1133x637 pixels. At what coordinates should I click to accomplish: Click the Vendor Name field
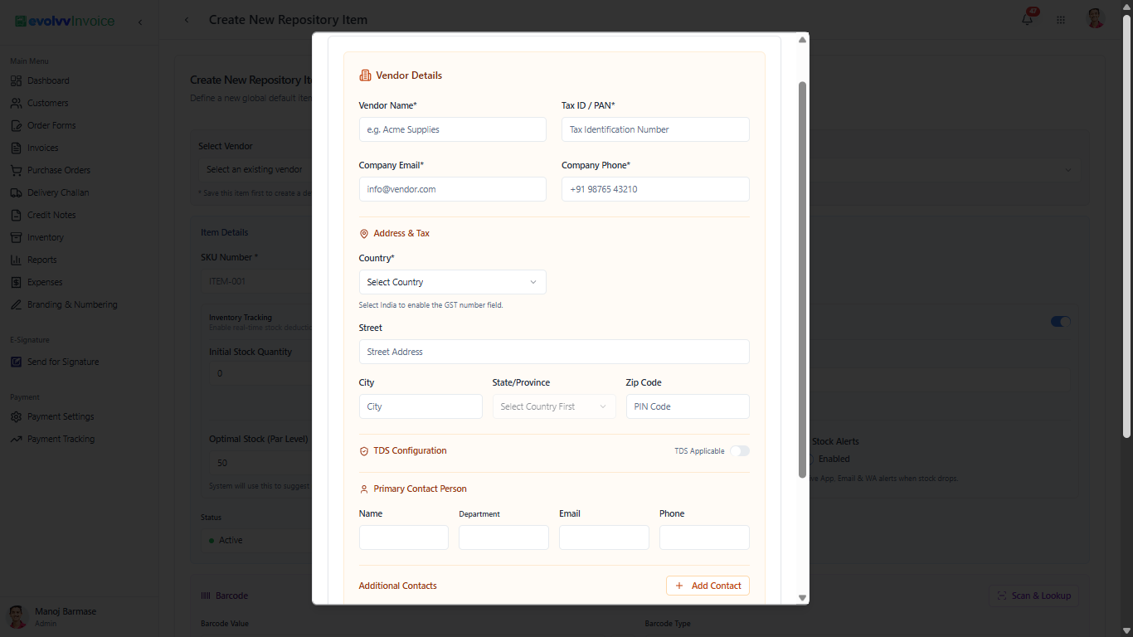(x=453, y=129)
